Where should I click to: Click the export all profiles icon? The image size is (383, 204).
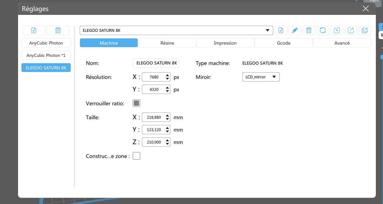pyautogui.click(x=365, y=30)
